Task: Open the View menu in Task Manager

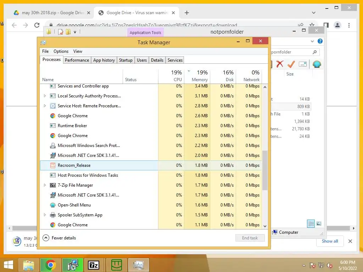Action: coord(78,51)
